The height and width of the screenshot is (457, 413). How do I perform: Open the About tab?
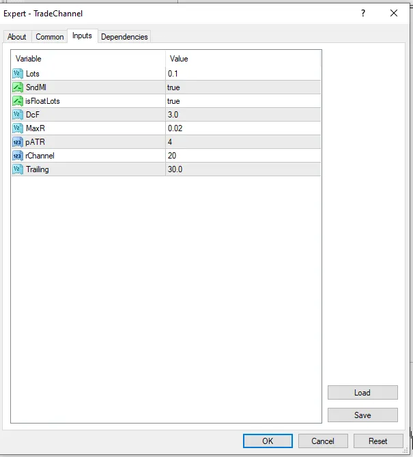pos(17,37)
